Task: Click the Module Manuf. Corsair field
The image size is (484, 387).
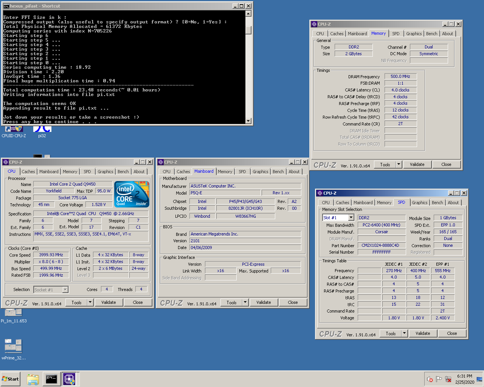Action: [382, 232]
